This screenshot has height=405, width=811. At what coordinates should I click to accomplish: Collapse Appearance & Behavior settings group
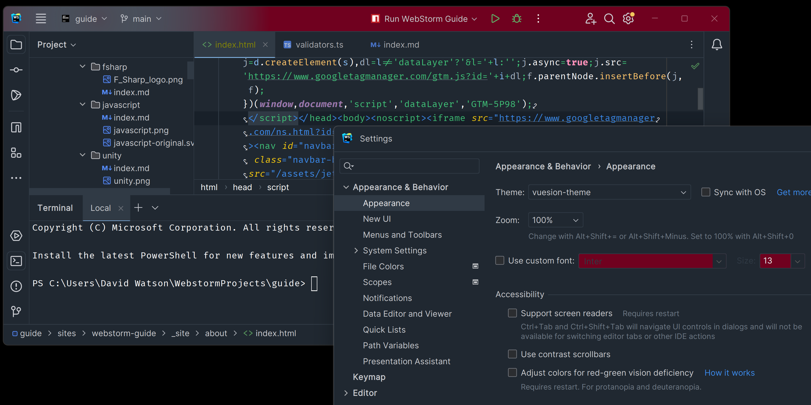[x=346, y=187]
